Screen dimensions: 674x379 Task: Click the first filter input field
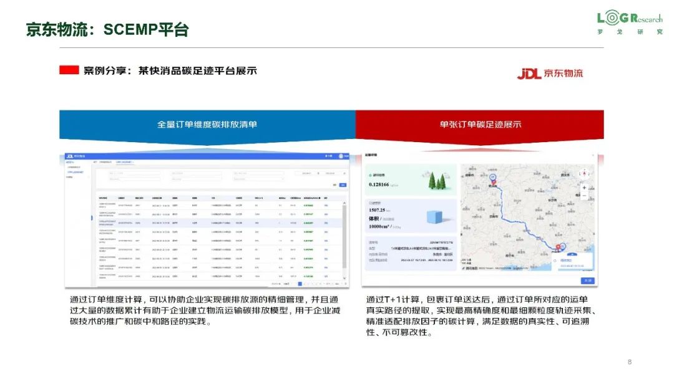pyautogui.click(x=134, y=173)
